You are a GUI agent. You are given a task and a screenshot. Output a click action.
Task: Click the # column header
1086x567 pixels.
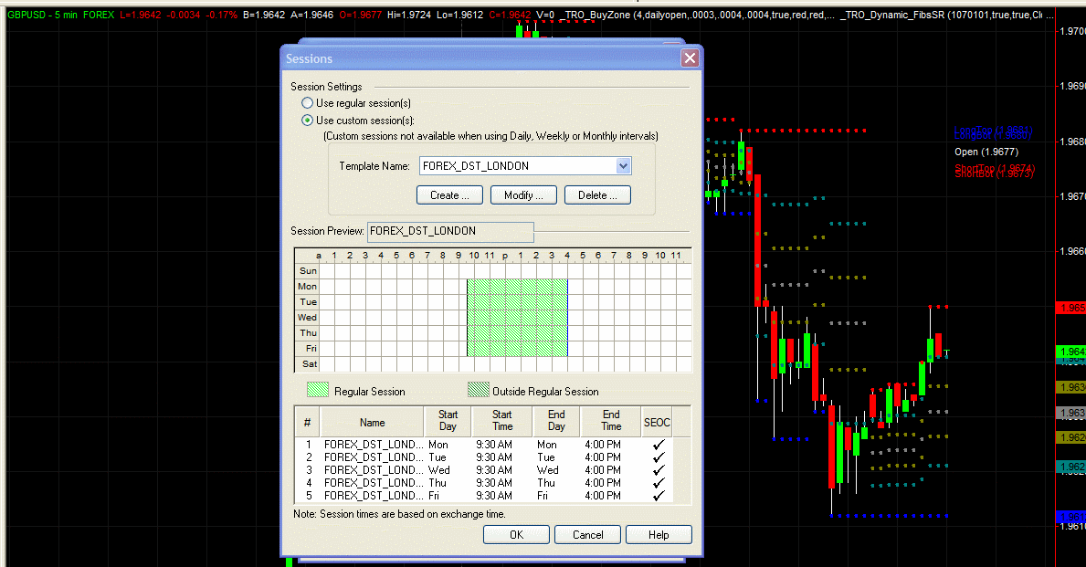click(x=308, y=423)
